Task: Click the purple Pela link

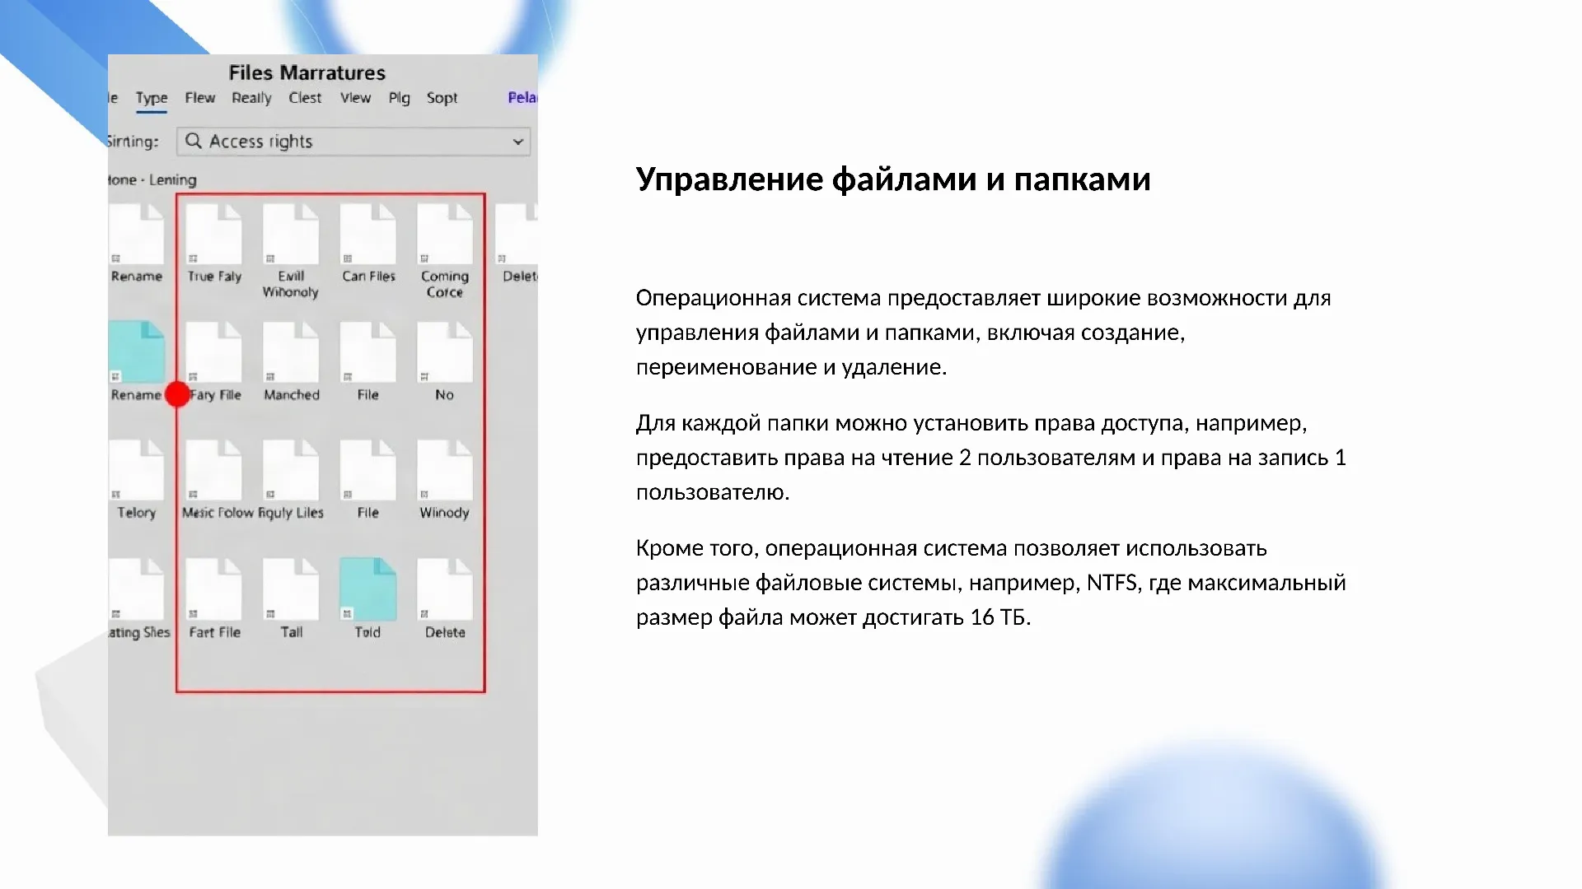Action: (x=522, y=98)
